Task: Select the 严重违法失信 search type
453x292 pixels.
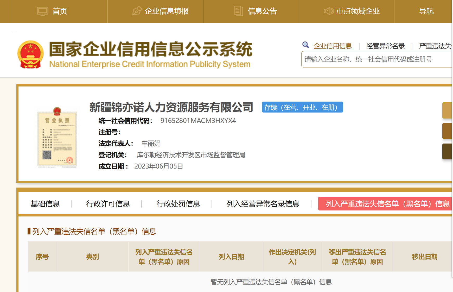Action: point(435,46)
